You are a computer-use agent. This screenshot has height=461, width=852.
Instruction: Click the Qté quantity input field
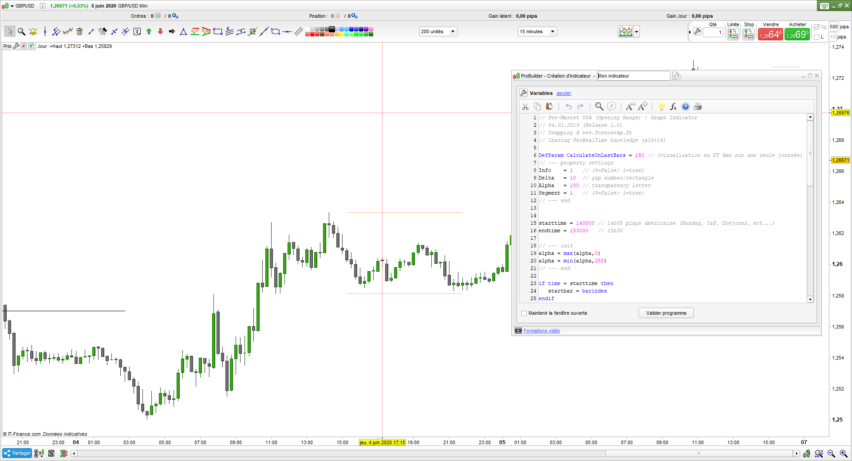(713, 32)
